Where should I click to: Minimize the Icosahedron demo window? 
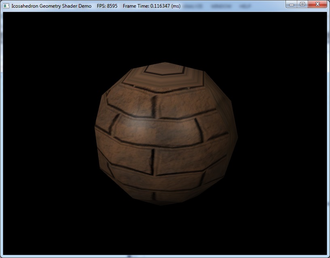tap(292, 4)
